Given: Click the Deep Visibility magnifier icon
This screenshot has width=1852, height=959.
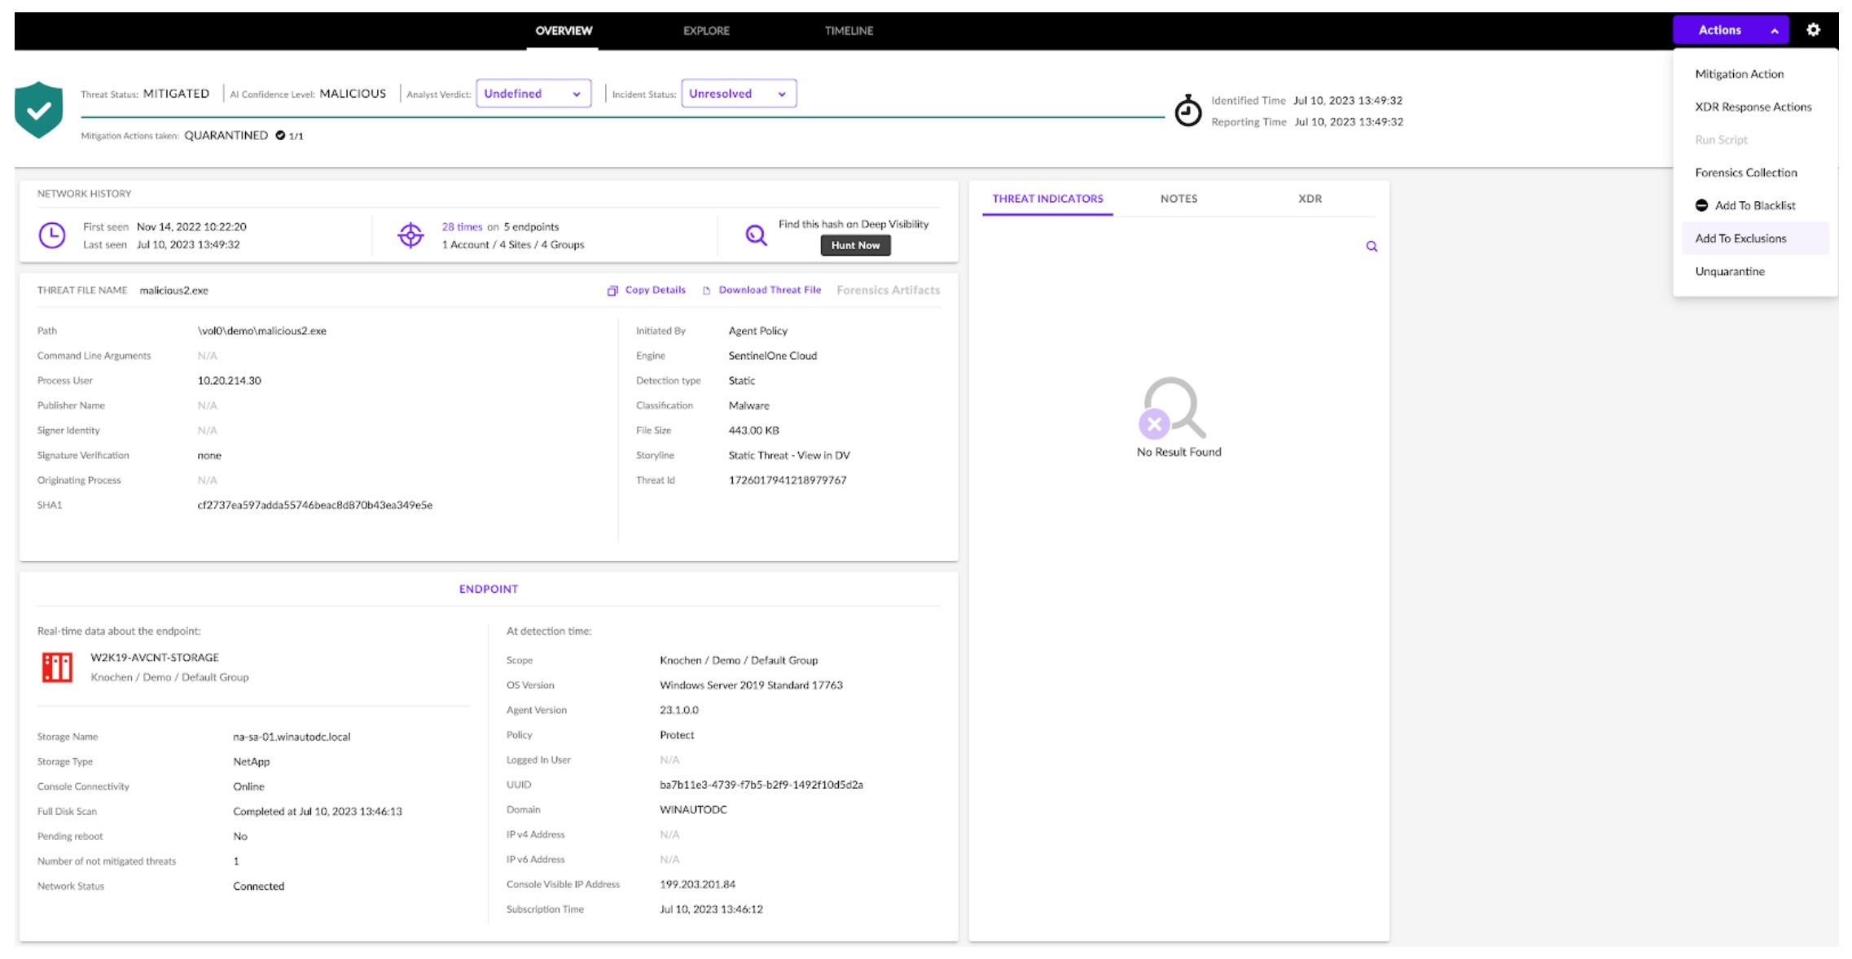Looking at the screenshot, I should pos(756,236).
